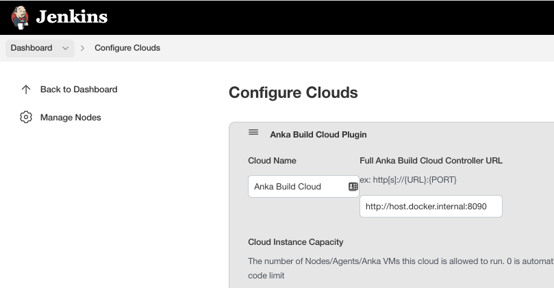This screenshot has height=288, width=554.
Task: Click the Cloud Instance Capacity label
Action: [296, 242]
